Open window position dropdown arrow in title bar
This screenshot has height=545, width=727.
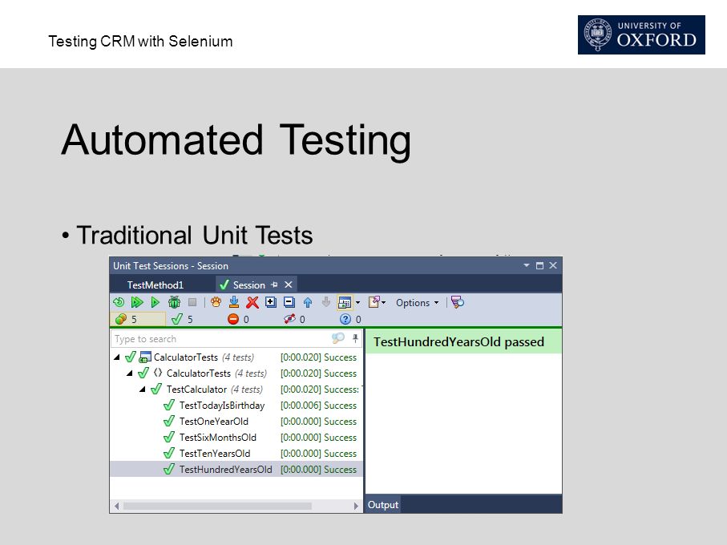[527, 265]
